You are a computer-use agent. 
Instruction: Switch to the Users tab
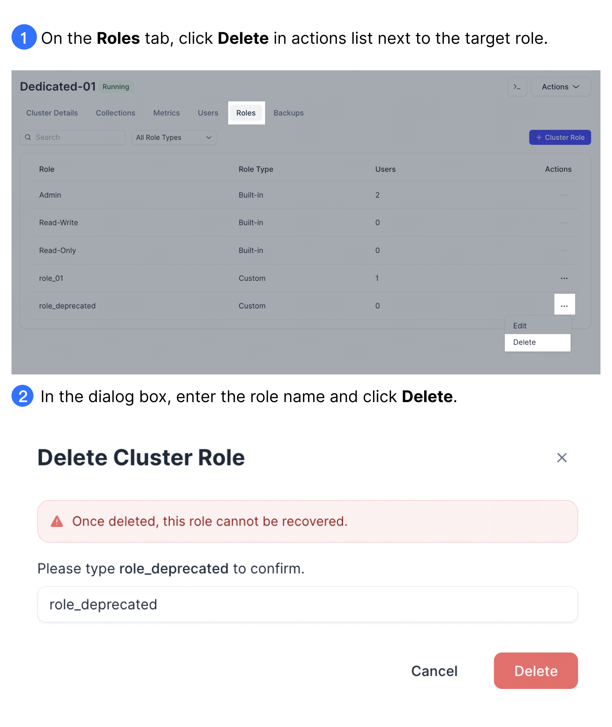(207, 113)
